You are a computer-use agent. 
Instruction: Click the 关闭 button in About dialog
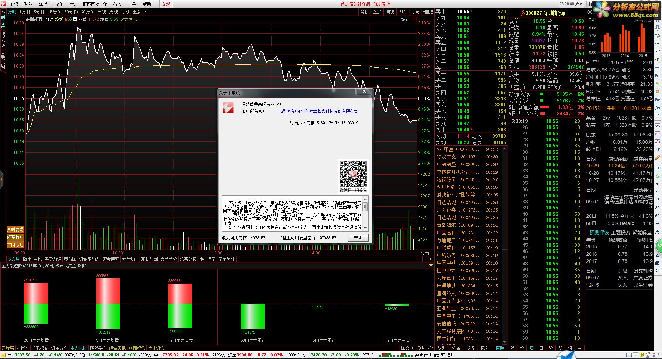358,237
